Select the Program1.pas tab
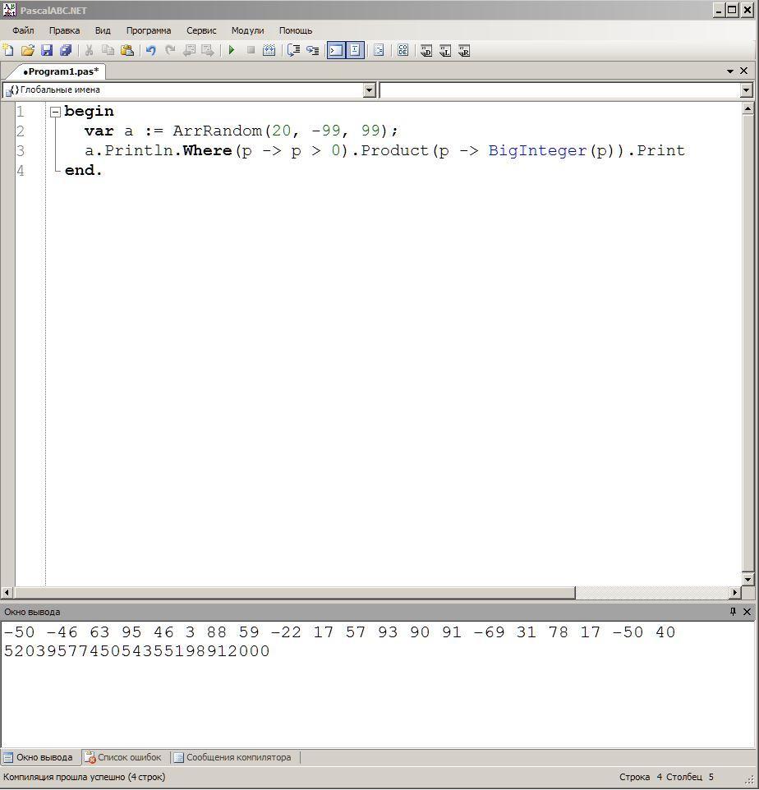759x790 pixels. point(61,71)
